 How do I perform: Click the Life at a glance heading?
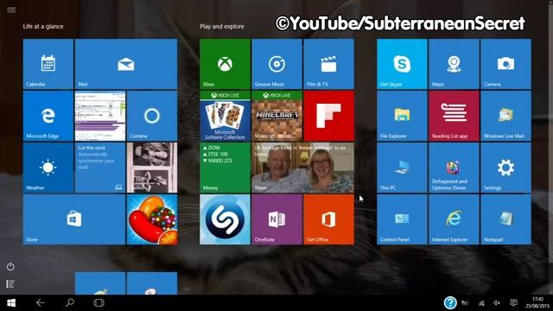(x=43, y=27)
